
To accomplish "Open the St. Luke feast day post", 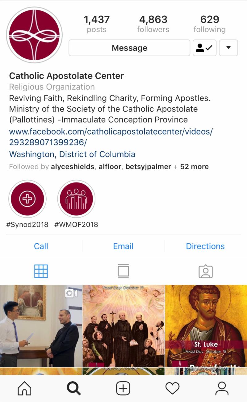I will (x=206, y=326).
